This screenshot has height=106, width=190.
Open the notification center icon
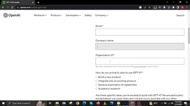pos(186,103)
